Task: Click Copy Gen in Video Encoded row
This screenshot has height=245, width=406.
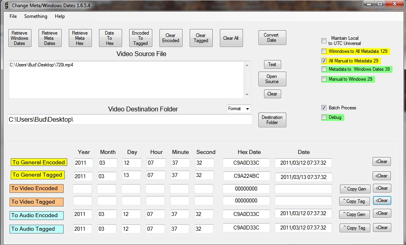Action: coord(355,189)
